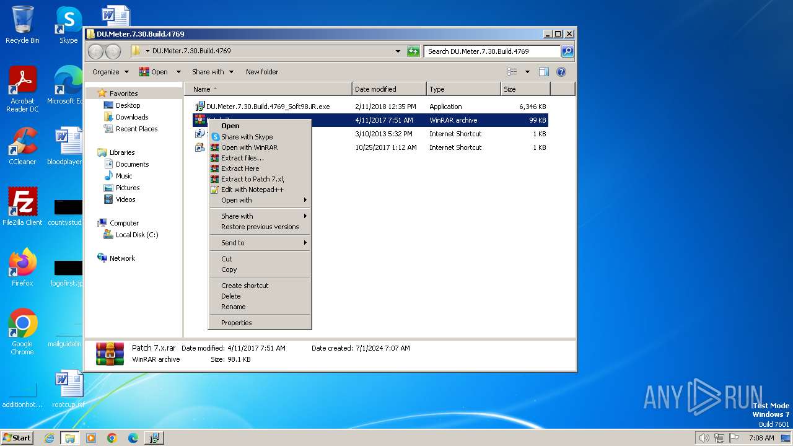This screenshot has height=446, width=793.
Task: Open Edge from the taskbar
Action: [x=133, y=438]
